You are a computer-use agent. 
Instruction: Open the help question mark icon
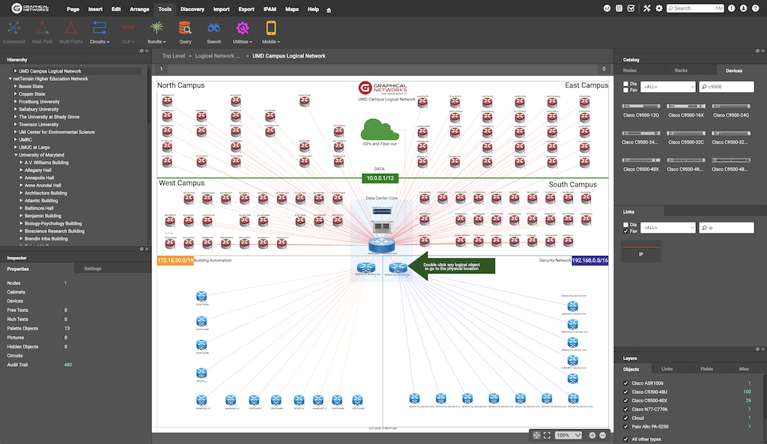756,8
